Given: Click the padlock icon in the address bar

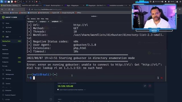Looking at the screenshot, I should click(x=30, y=9).
